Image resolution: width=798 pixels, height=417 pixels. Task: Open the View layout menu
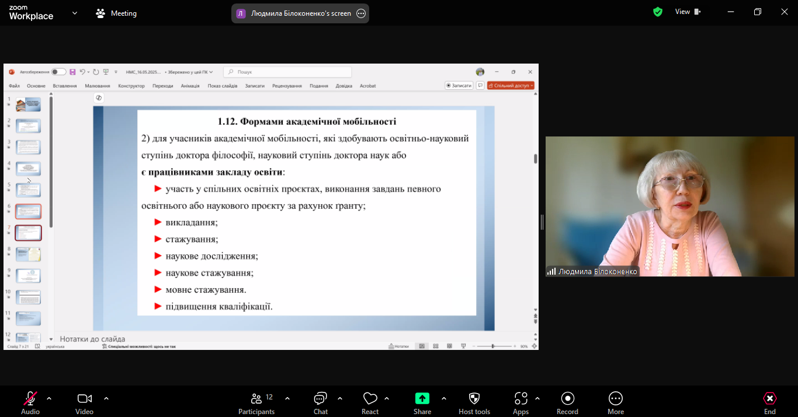coord(687,12)
